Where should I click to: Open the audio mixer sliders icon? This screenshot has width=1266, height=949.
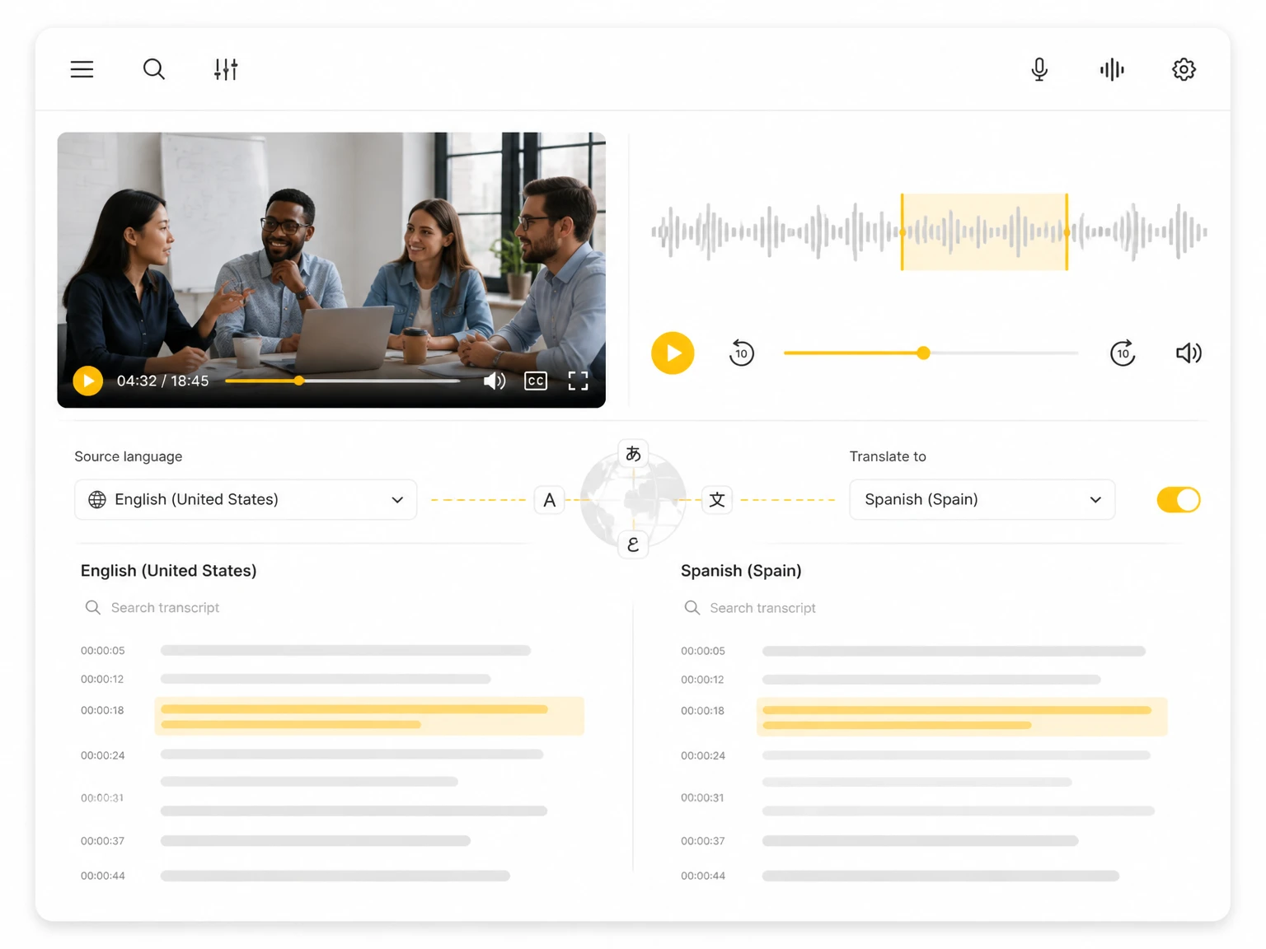tap(226, 69)
